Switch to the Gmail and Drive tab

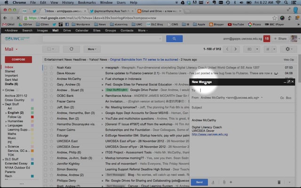click(159, 11)
